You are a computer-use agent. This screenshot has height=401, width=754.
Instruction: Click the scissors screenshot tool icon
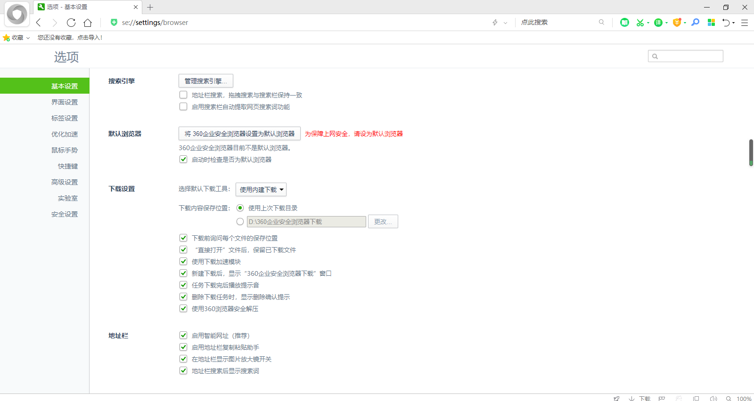pos(639,22)
